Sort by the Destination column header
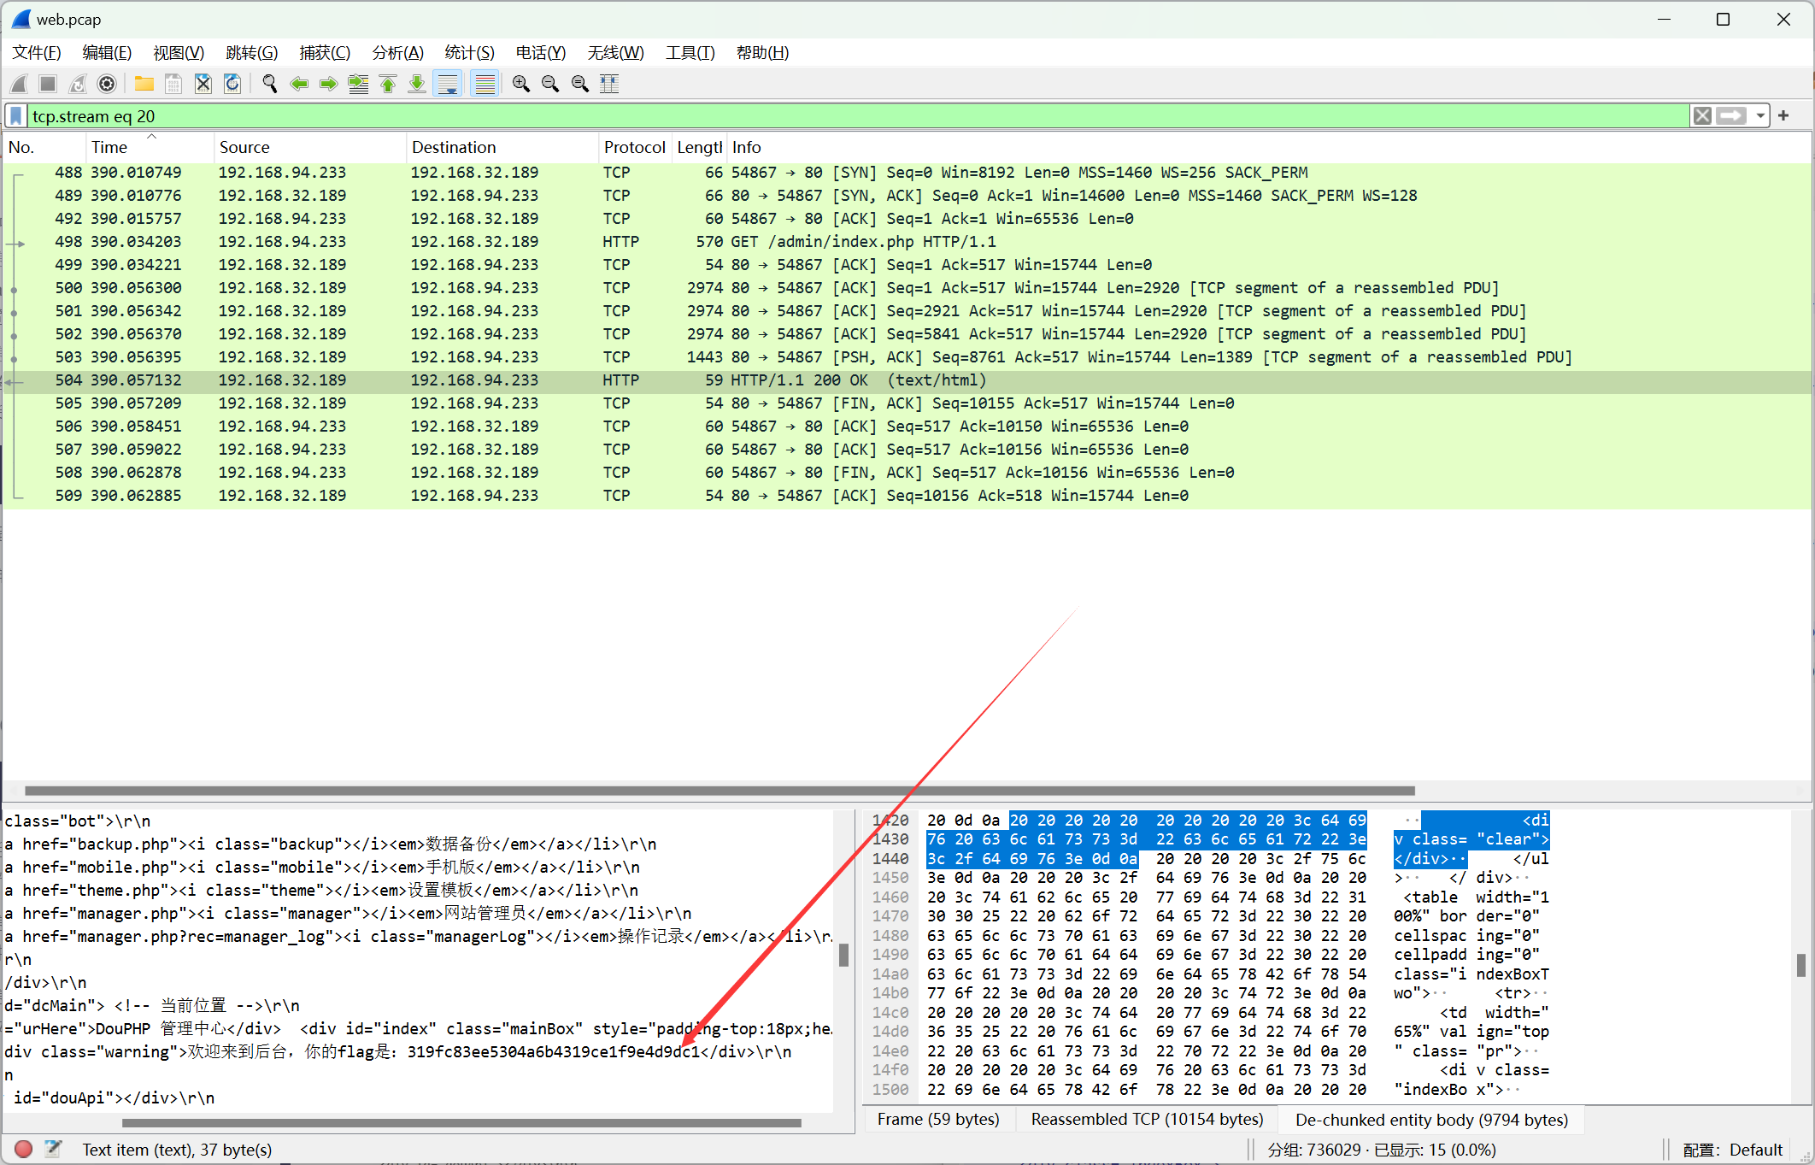 (x=502, y=147)
